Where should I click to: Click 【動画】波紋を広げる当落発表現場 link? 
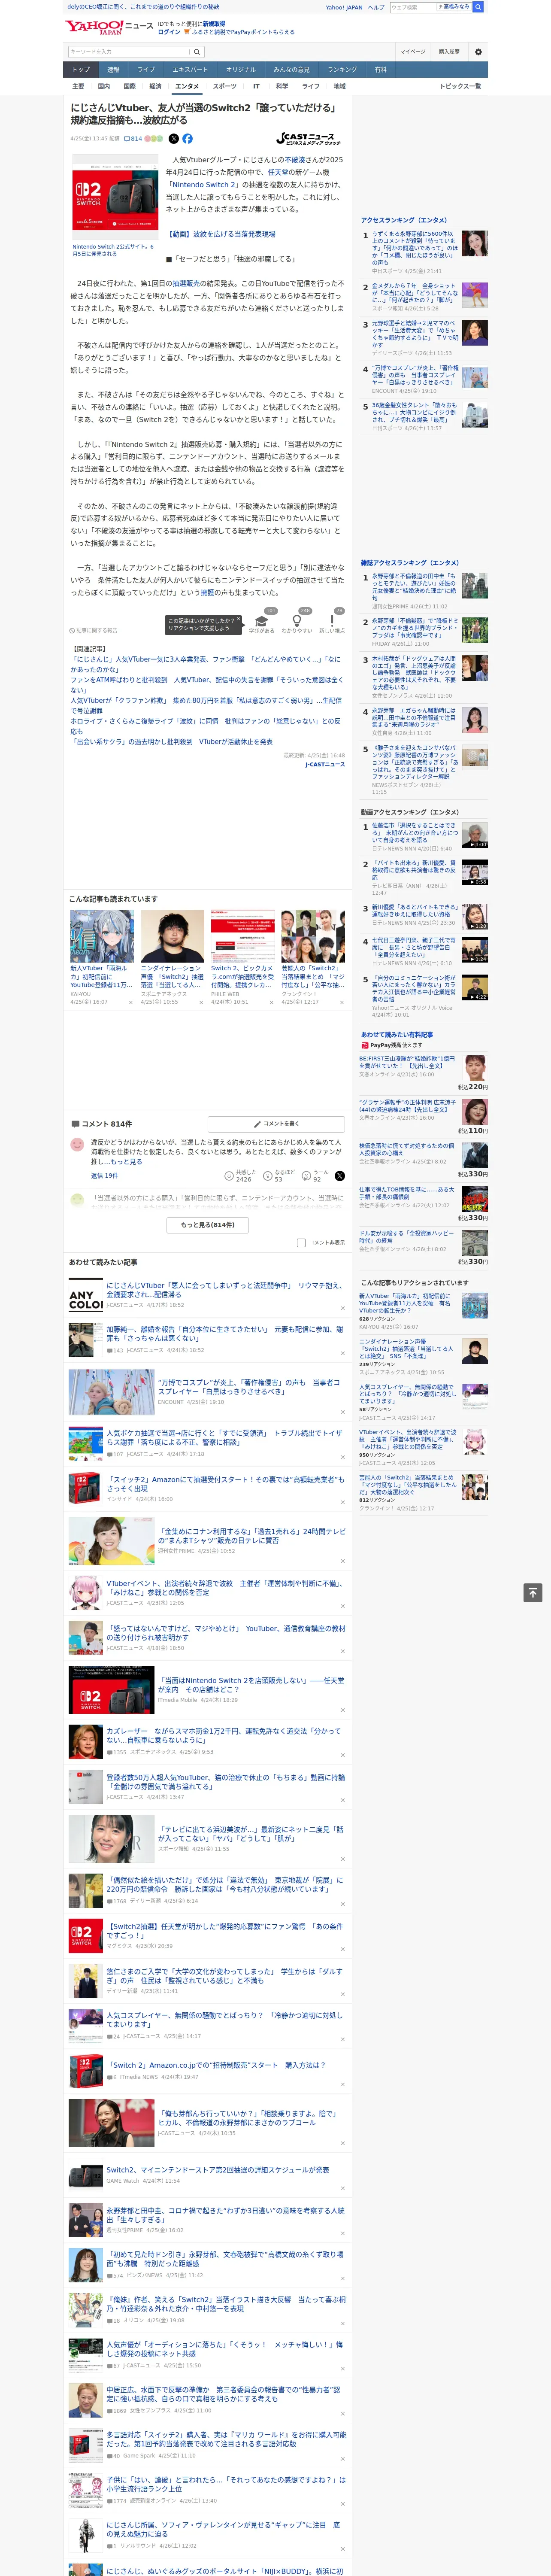point(222,234)
